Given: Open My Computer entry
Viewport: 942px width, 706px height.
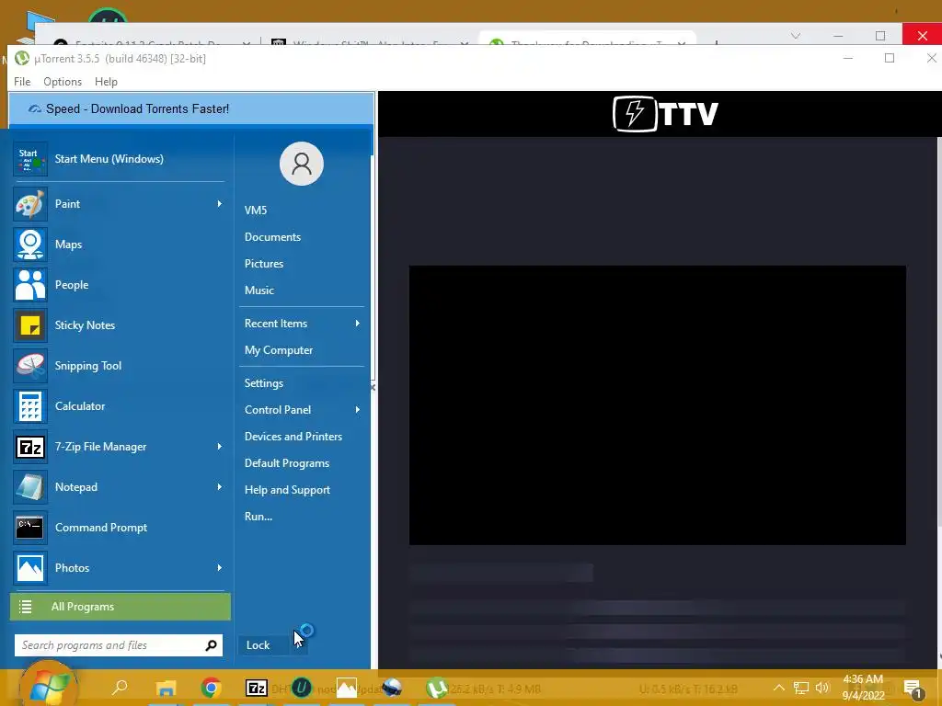Looking at the screenshot, I should coord(279,350).
